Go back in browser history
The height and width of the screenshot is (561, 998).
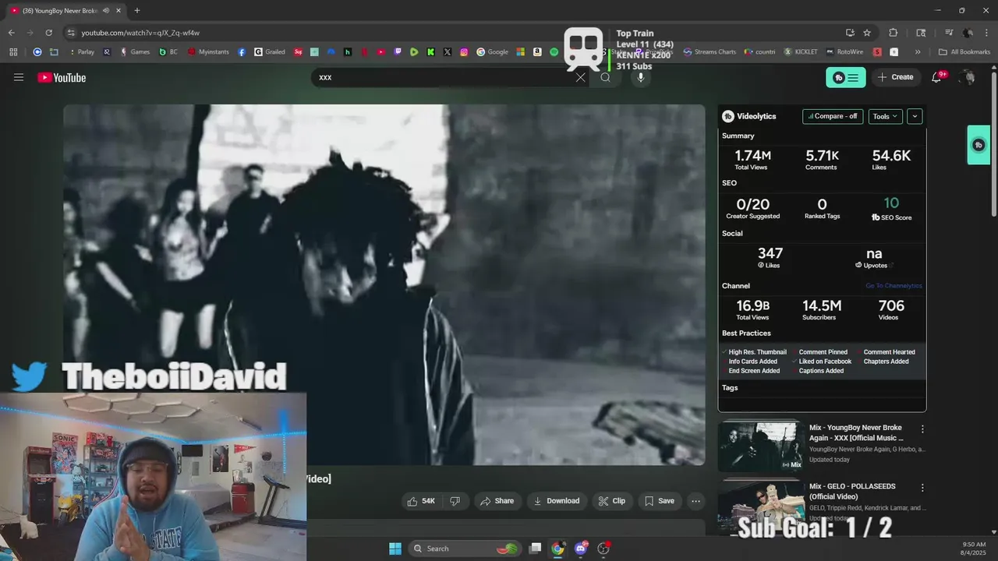pos(11,33)
